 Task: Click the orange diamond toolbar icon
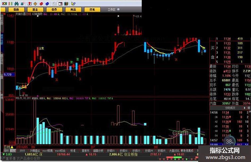click(x=35, y=3)
